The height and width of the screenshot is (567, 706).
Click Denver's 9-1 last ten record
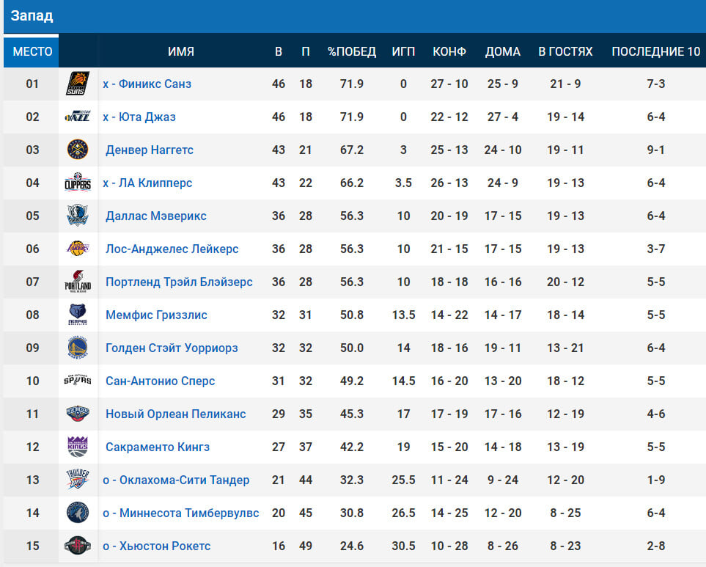[x=656, y=150]
